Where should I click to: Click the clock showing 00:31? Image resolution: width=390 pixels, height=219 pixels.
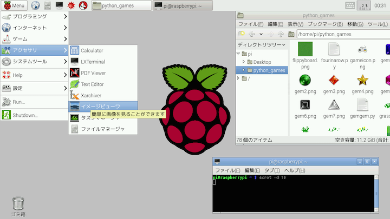(380, 5)
